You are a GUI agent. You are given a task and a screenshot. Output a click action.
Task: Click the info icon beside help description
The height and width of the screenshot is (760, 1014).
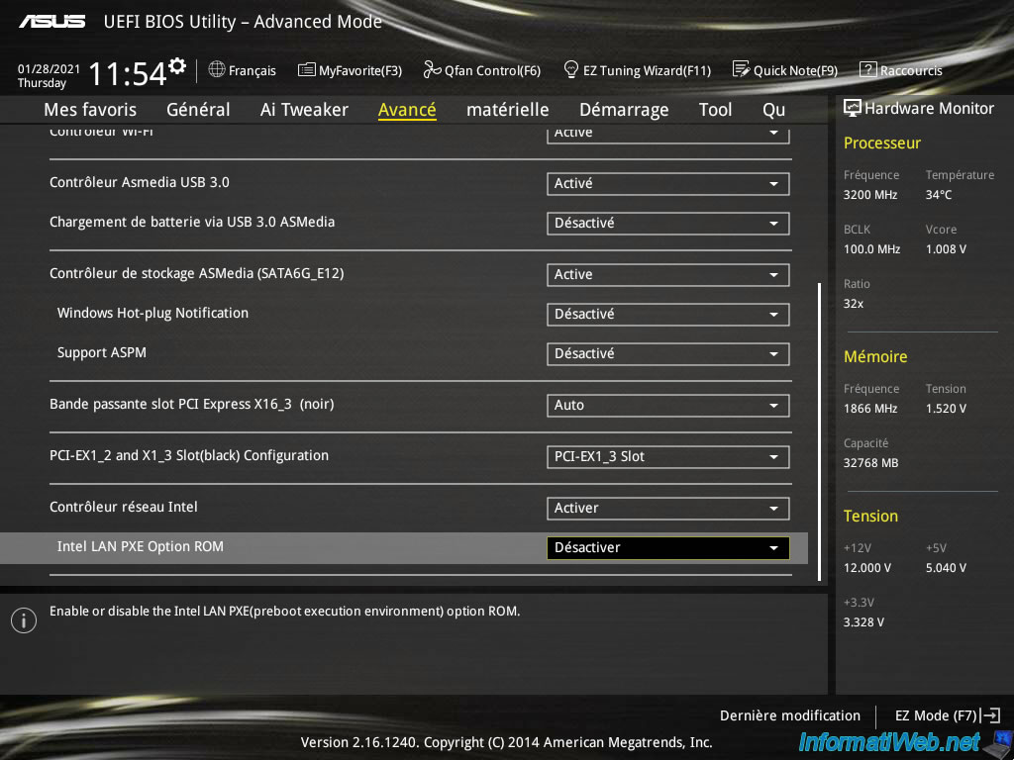(23, 620)
